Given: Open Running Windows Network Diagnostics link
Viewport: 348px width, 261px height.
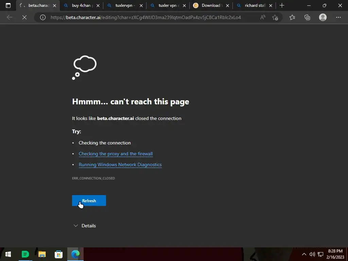Looking at the screenshot, I should click(x=120, y=165).
